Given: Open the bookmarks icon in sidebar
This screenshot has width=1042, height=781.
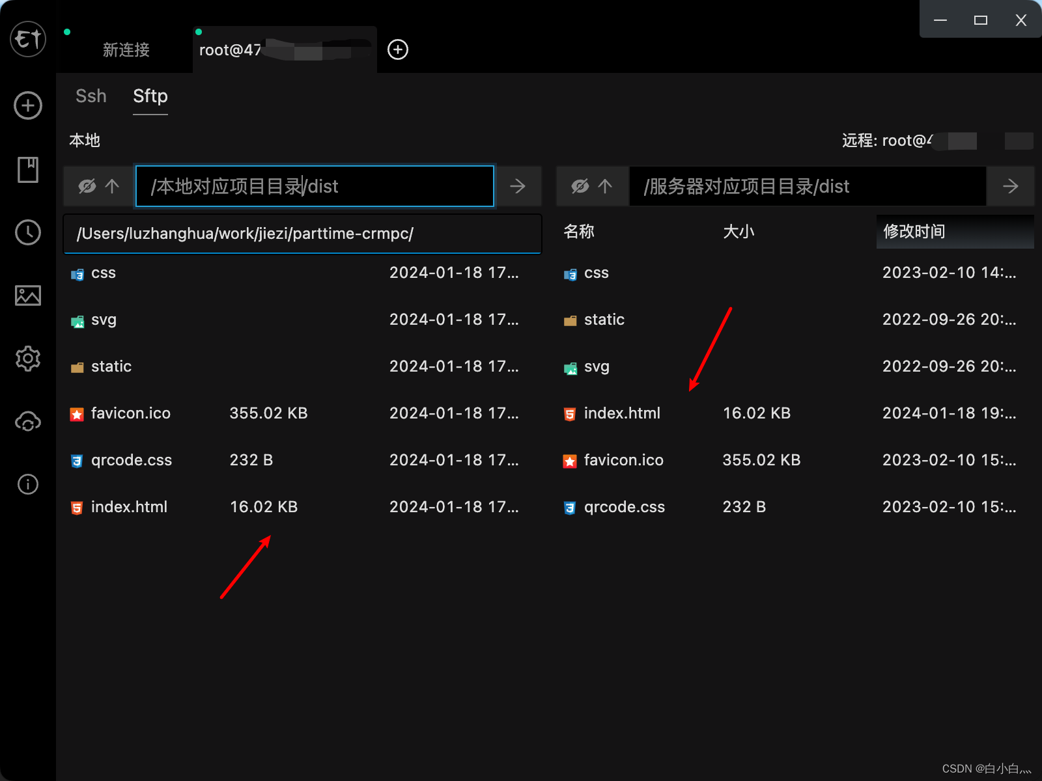Looking at the screenshot, I should [28, 169].
